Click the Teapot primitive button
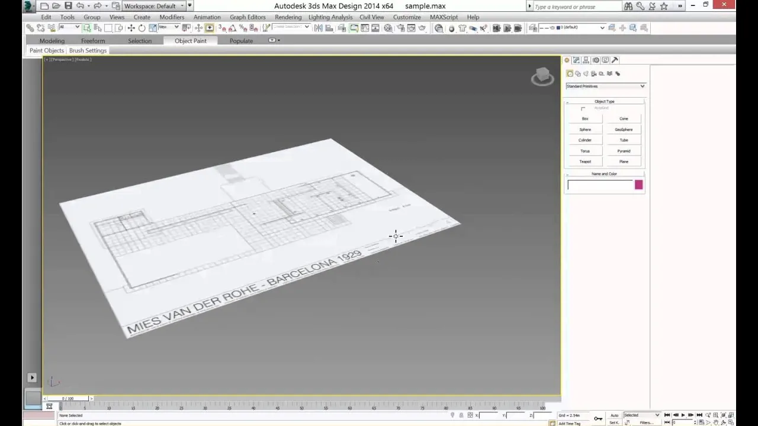This screenshot has width=758, height=426. [585, 162]
